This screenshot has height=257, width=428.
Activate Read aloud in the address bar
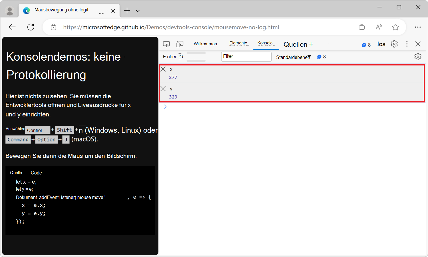pos(379,27)
